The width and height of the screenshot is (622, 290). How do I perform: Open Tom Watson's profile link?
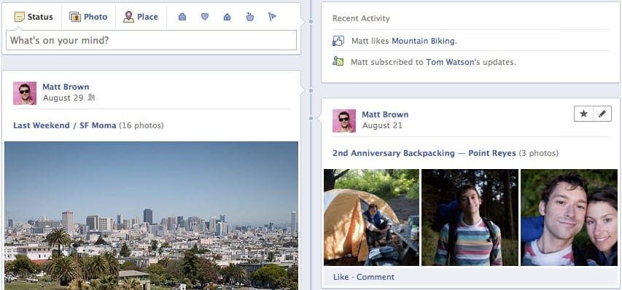click(x=450, y=62)
